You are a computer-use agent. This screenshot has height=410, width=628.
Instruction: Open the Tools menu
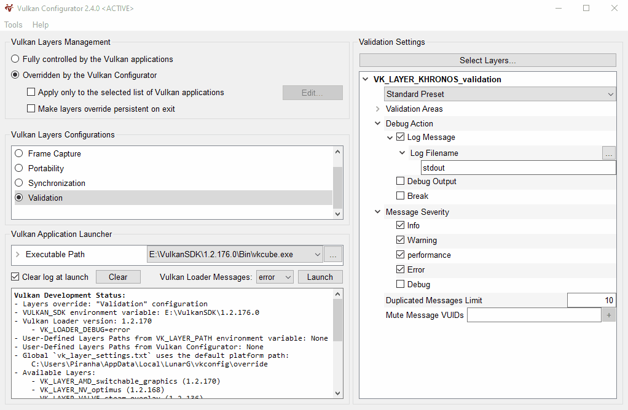tap(14, 25)
